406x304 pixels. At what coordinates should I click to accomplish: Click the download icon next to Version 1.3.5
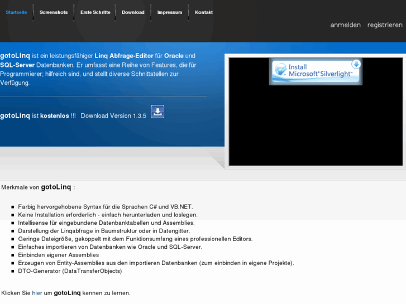click(x=157, y=112)
